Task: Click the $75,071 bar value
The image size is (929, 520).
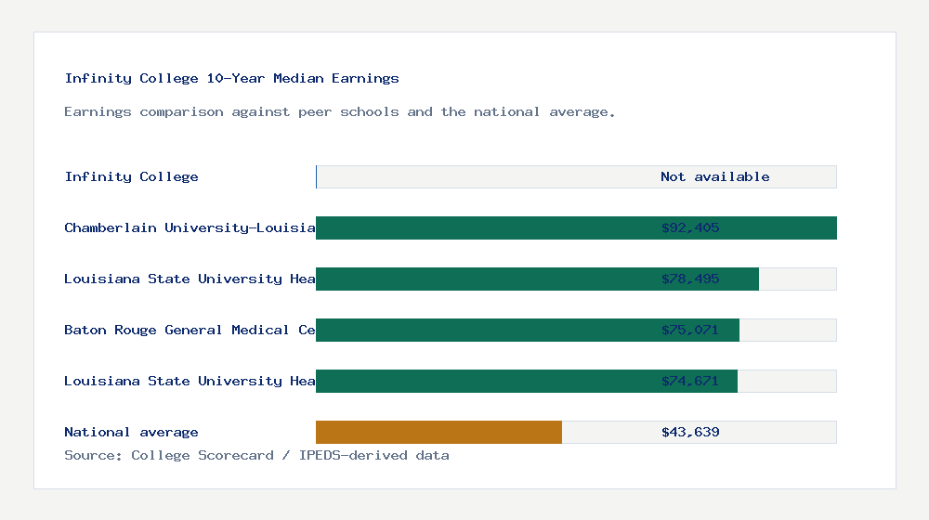Action: tap(690, 330)
